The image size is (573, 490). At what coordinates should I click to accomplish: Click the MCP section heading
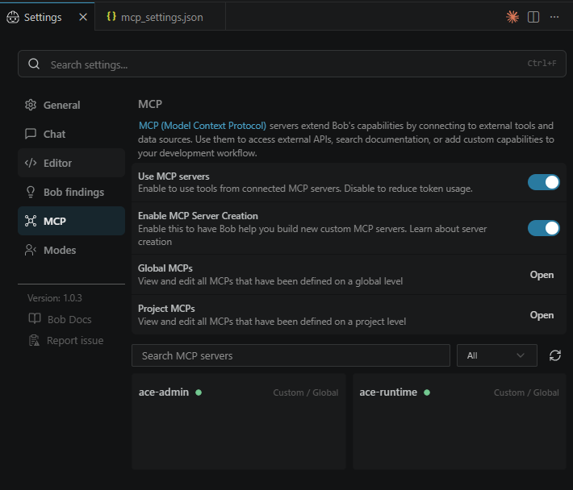(150, 104)
